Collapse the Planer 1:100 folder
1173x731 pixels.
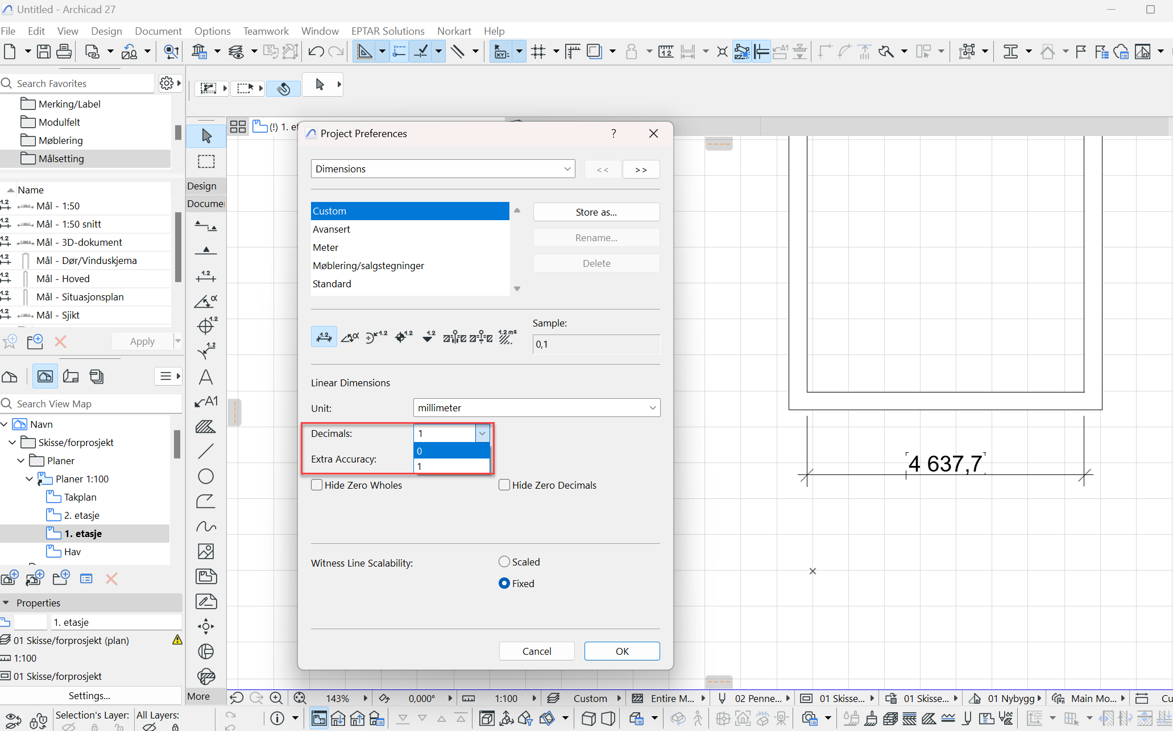(x=30, y=479)
